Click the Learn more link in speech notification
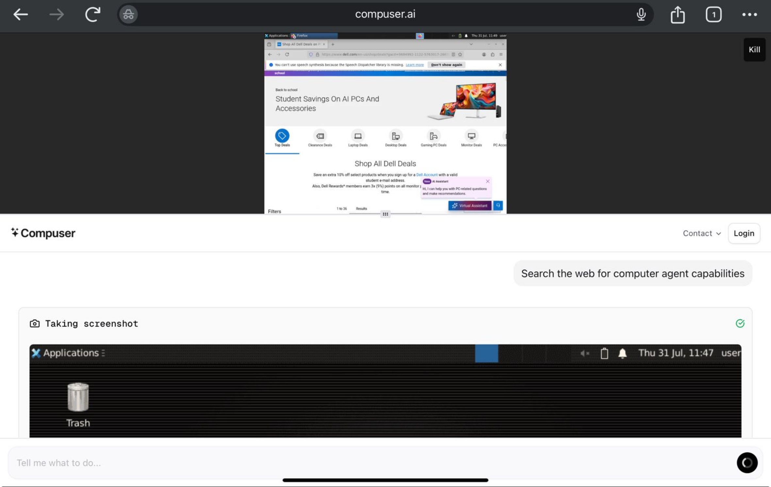 tap(415, 65)
